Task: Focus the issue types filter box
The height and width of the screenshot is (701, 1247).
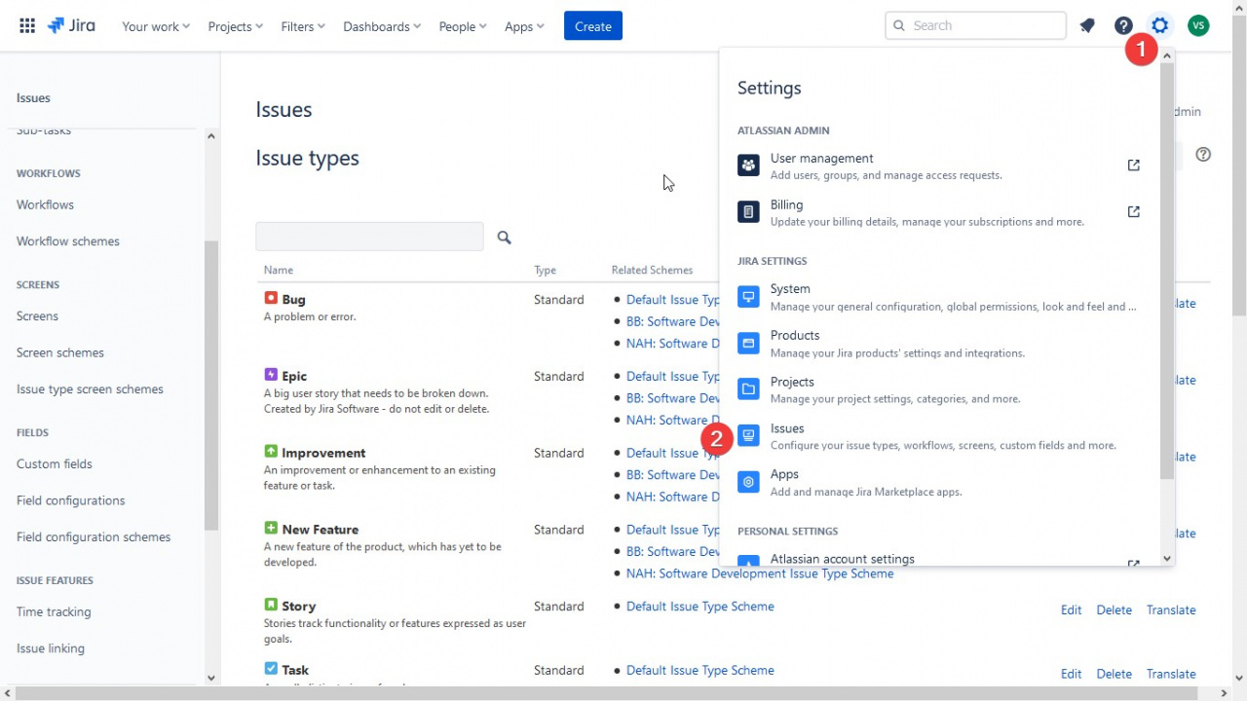Action: coord(369,237)
